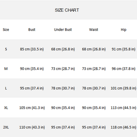Screen dimensions: 137x137
Task: Click the 2XL size row label
Action: tap(6, 127)
